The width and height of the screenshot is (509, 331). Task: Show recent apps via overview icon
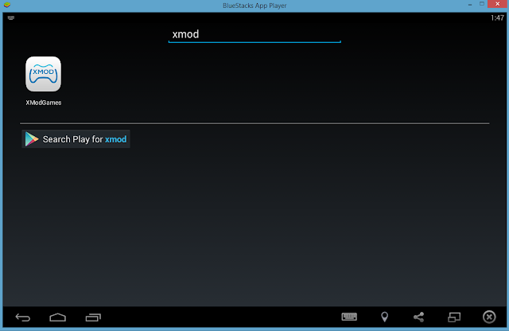click(93, 317)
